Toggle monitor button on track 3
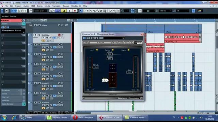The height and width of the screenshot is (122, 218). pyautogui.click(x=62, y=35)
